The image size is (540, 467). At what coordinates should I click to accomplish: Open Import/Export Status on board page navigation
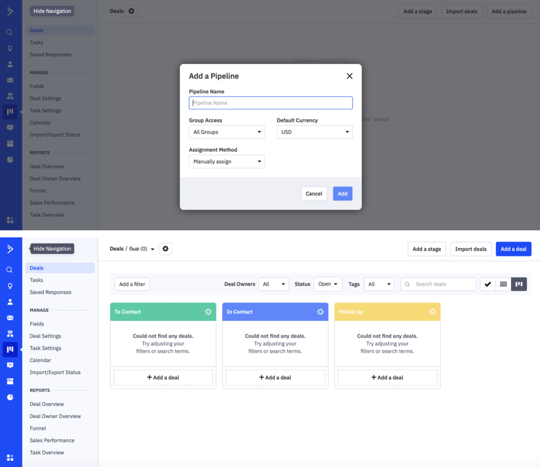55,372
